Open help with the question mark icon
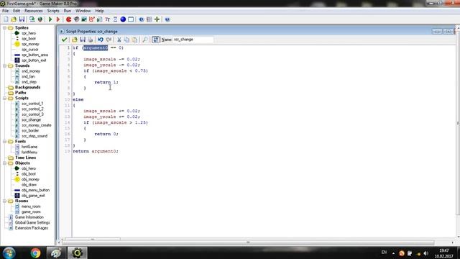 click(x=167, y=19)
